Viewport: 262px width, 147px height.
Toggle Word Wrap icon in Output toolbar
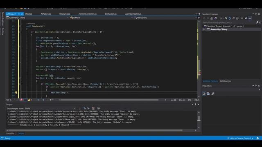(98, 109)
